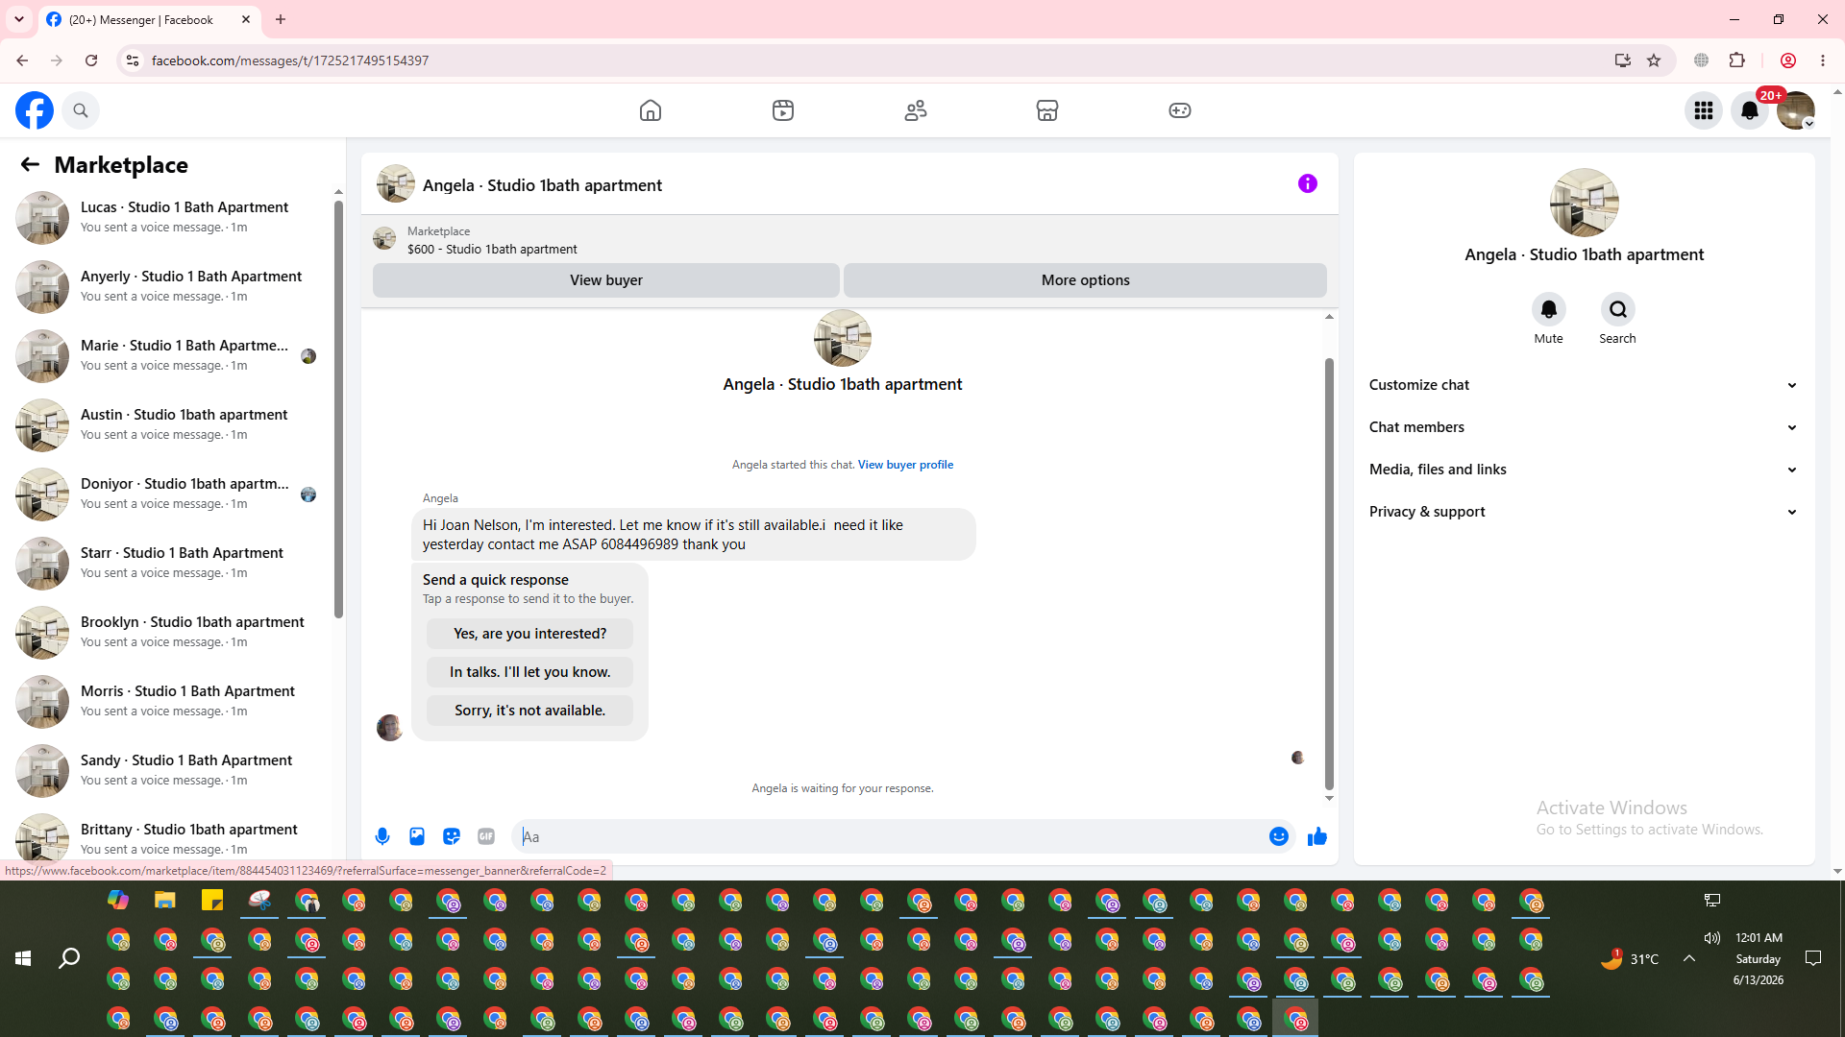
Task: Reload the Messenger page
Action: coord(91,60)
